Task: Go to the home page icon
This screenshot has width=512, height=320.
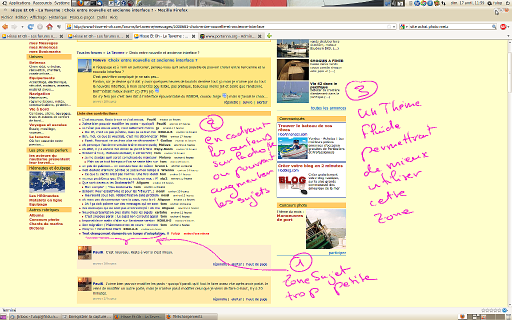Action: pyautogui.click(x=49, y=26)
